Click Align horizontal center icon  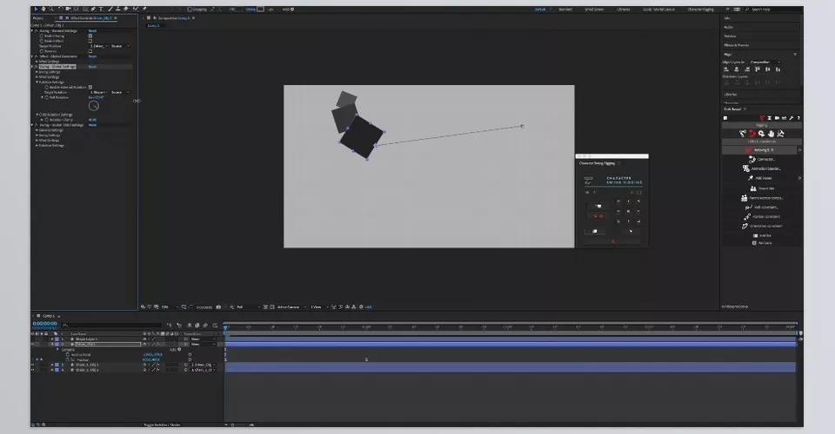point(737,69)
